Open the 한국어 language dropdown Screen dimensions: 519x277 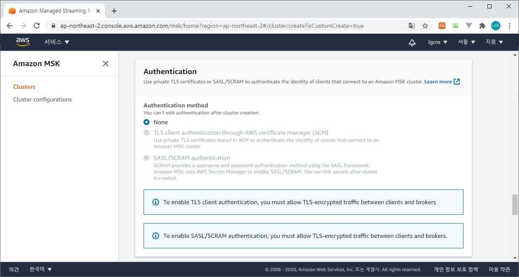[40, 269]
